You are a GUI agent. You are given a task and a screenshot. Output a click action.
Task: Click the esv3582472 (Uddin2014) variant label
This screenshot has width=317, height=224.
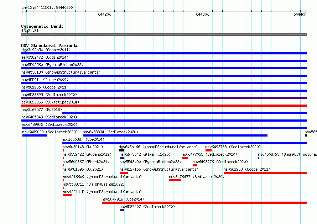coord(45,57)
